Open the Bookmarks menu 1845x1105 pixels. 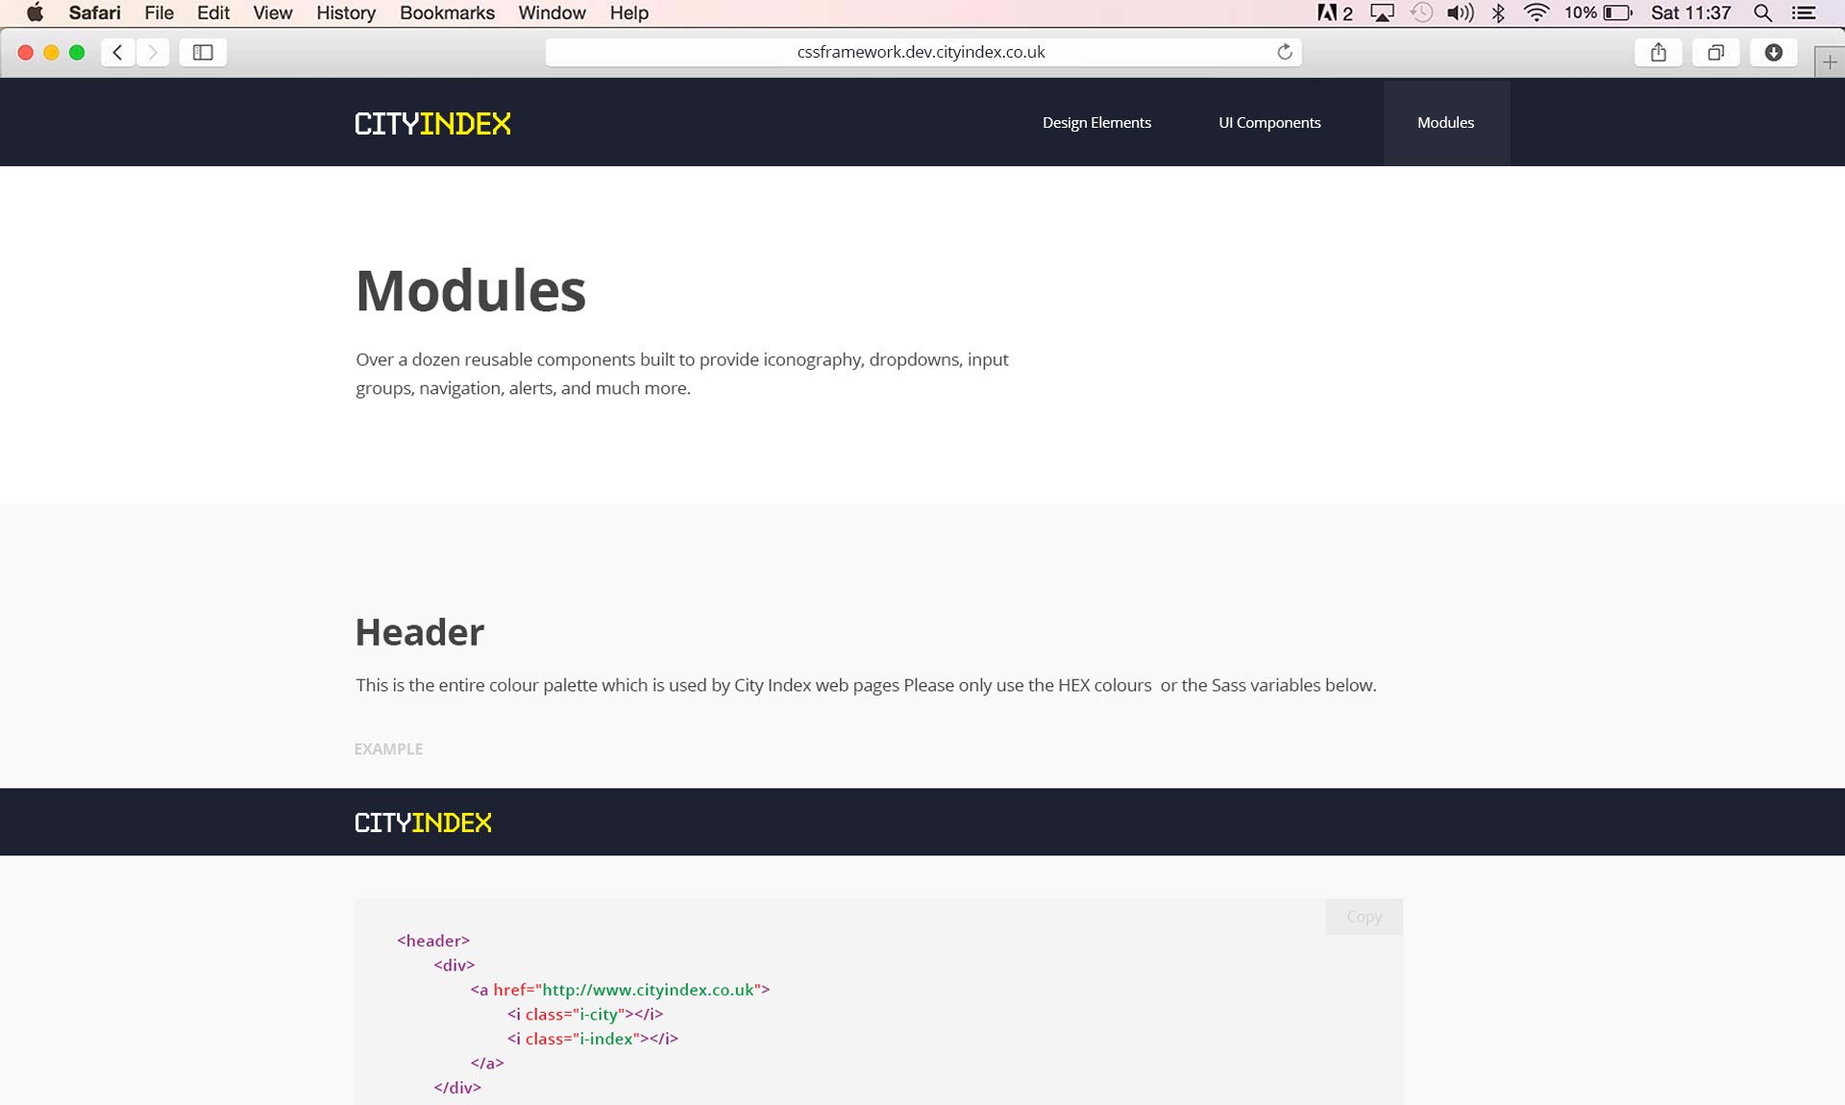pos(447,12)
